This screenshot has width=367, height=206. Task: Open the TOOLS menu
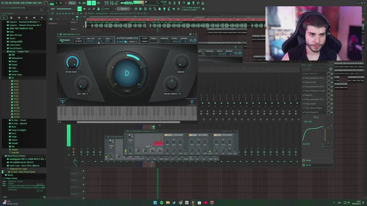click(35, 3)
